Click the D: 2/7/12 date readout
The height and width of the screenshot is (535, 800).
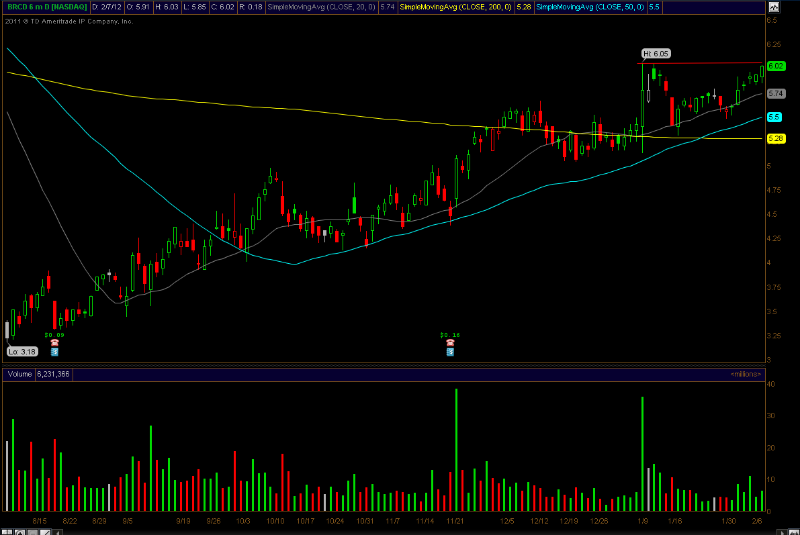107,7
